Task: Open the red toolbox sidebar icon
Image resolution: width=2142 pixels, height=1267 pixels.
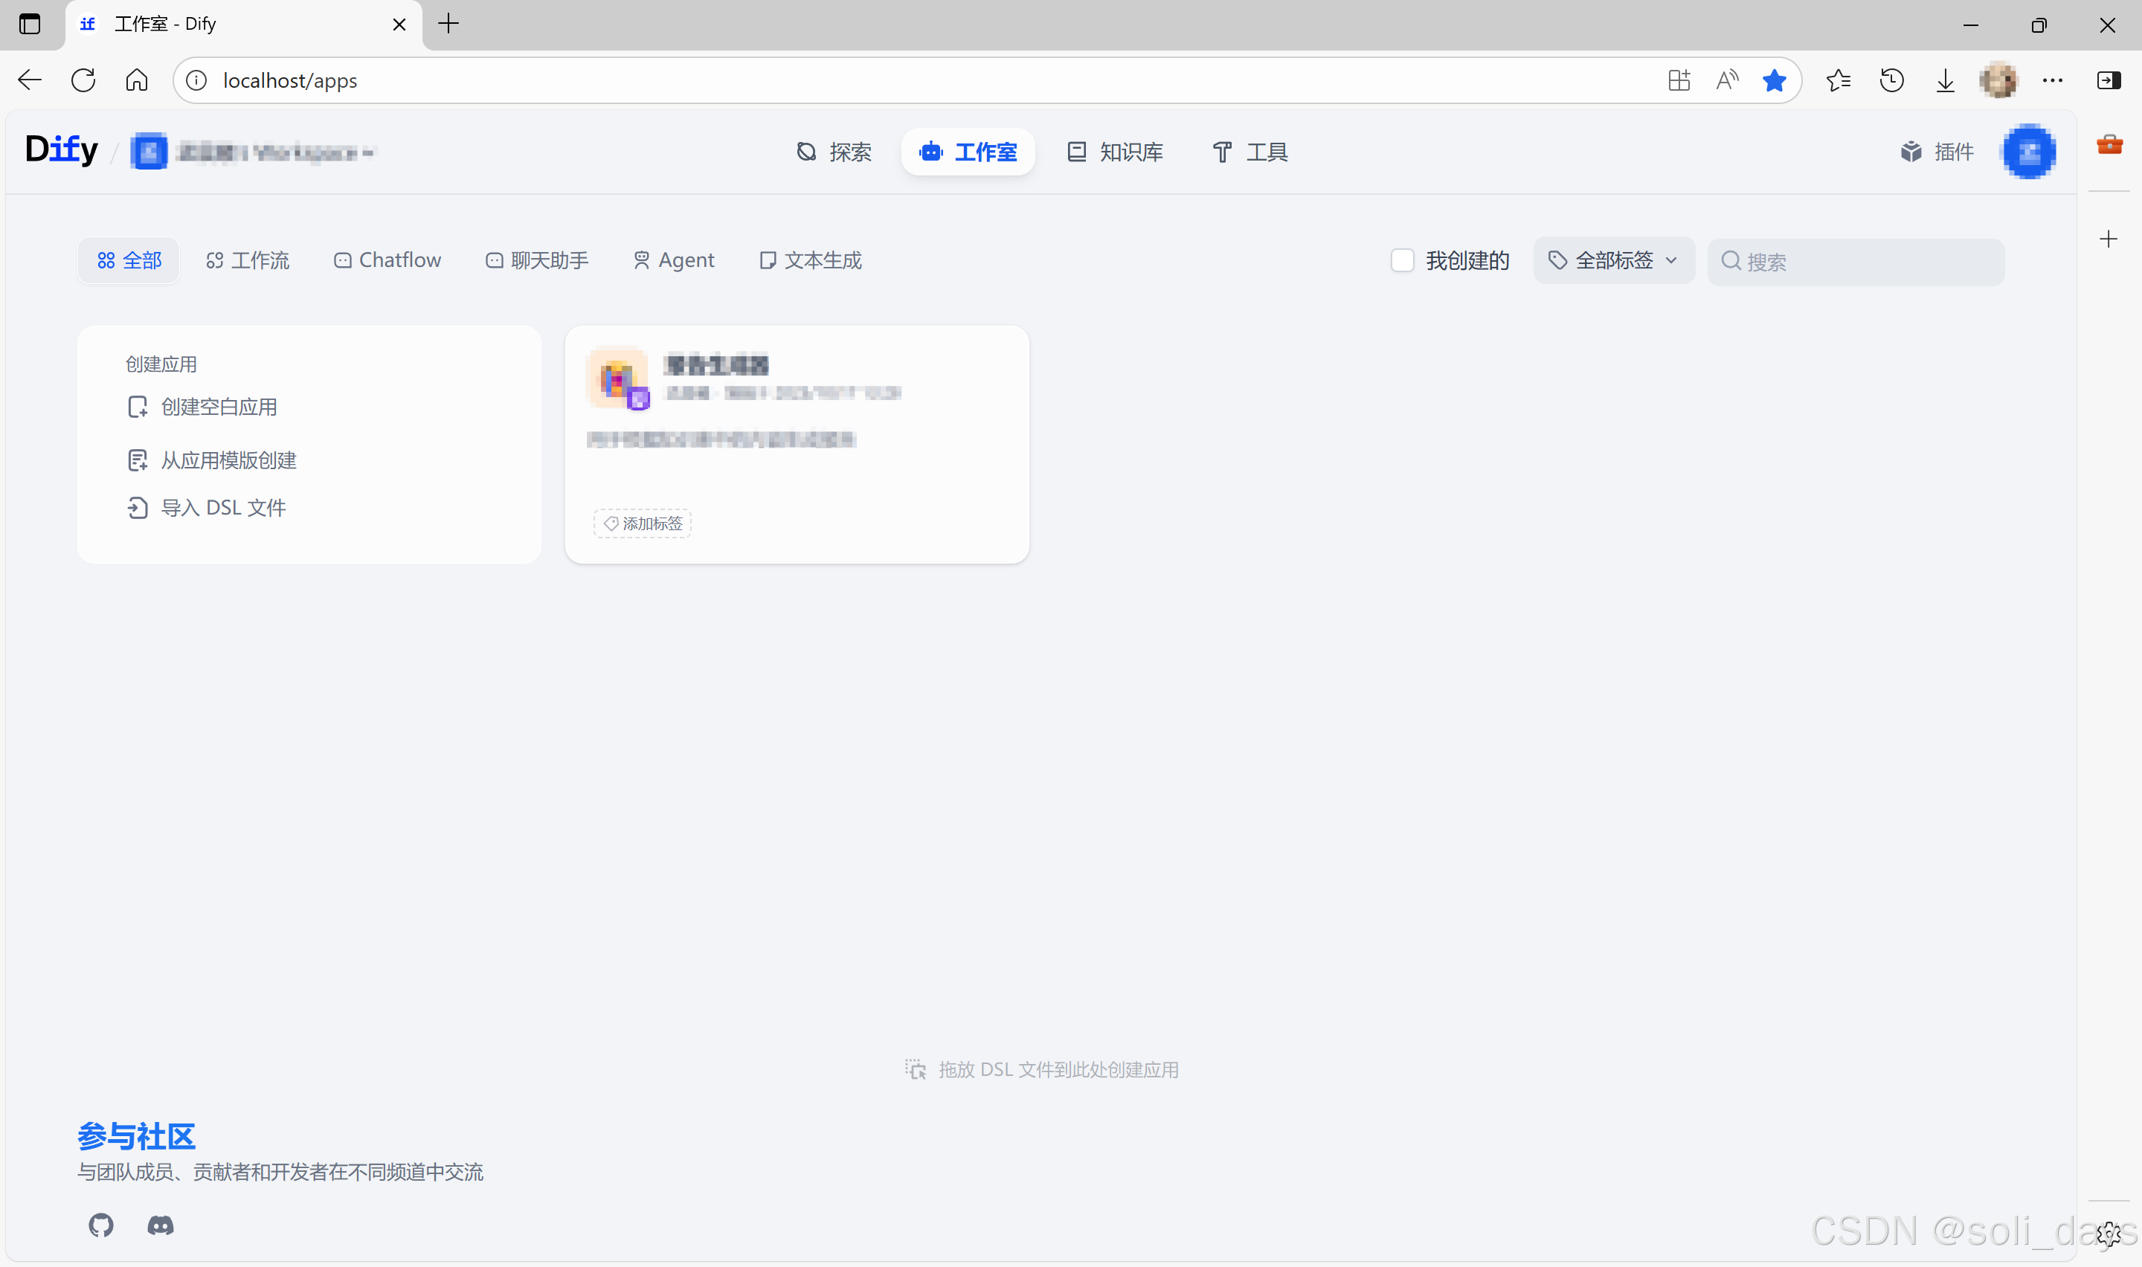Action: tap(2109, 144)
